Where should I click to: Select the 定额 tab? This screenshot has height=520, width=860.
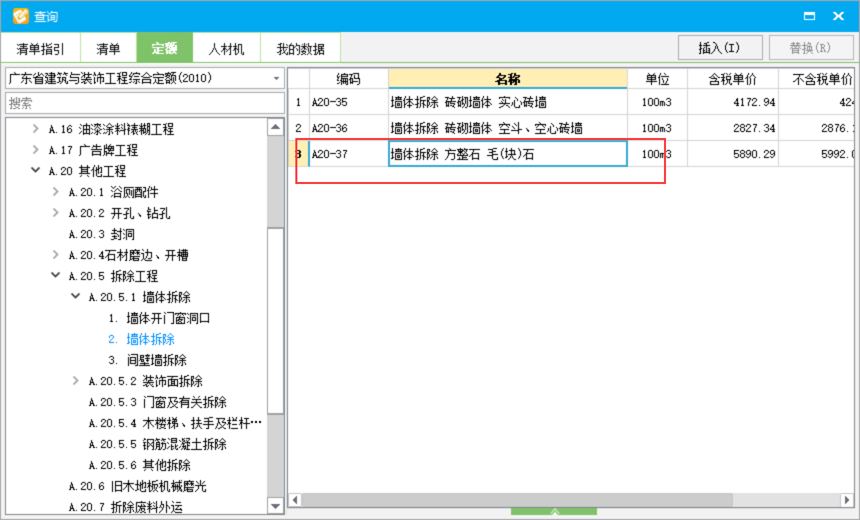165,49
